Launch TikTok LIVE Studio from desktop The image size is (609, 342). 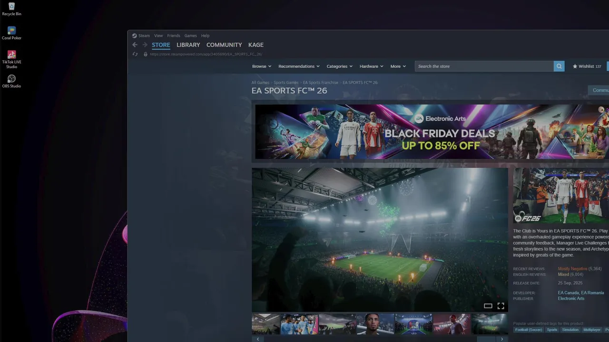tap(11, 59)
